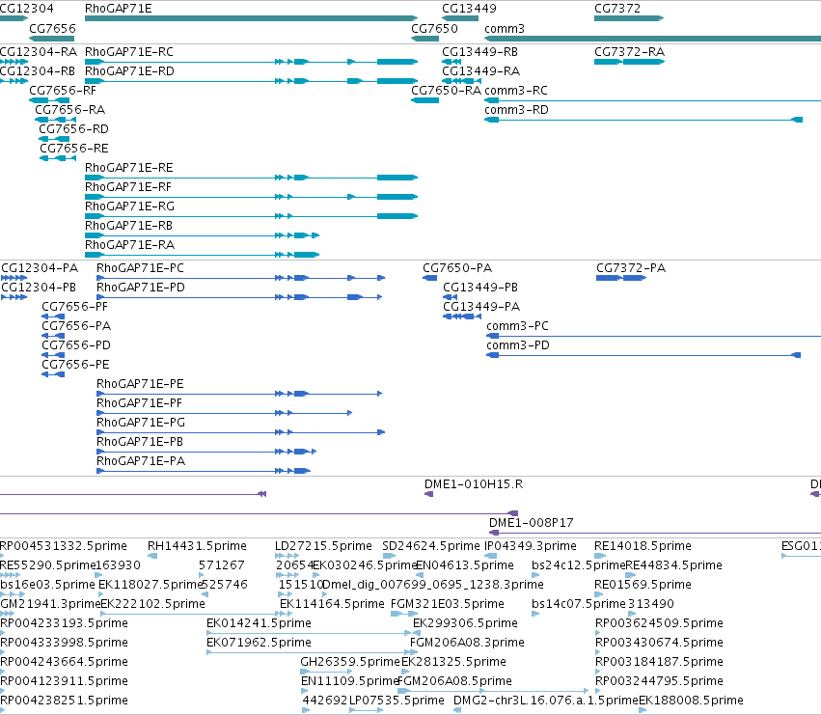
Task: Select the DME1-008P17 clone label
Action: pos(531,523)
